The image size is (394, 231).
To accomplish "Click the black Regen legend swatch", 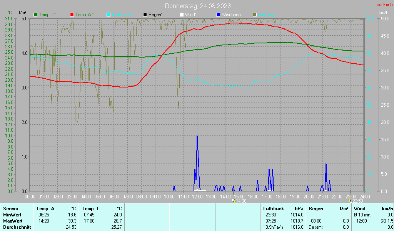I will click(x=145, y=15).
